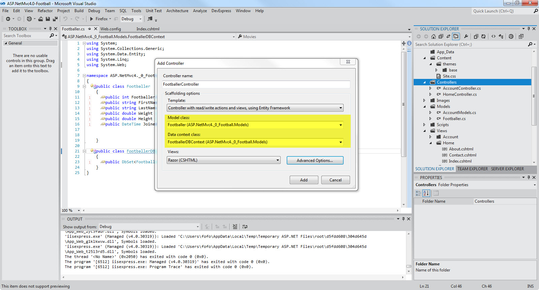Expand the Scripts folder node
The height and width of the screenshot is (290, 539).
(424, 125)
